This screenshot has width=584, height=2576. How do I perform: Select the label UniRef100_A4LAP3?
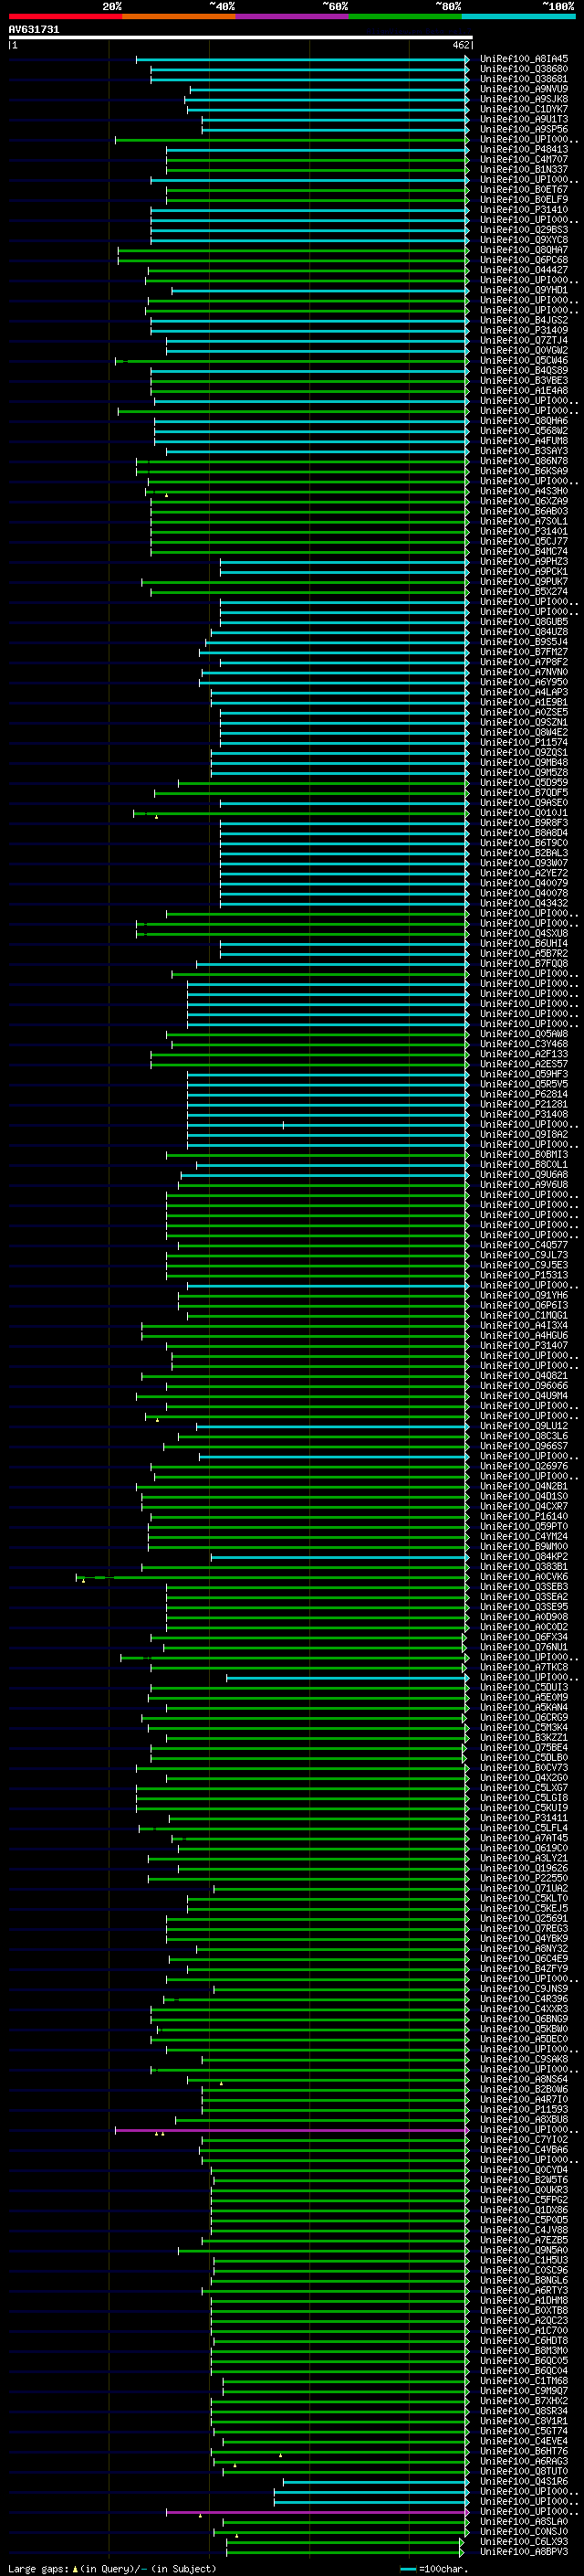coord(523,693)
